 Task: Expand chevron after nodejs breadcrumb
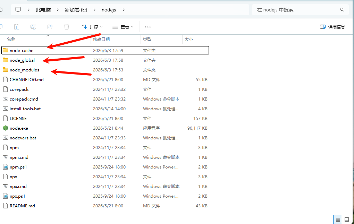pyautogui.click(x=124, y=10)
